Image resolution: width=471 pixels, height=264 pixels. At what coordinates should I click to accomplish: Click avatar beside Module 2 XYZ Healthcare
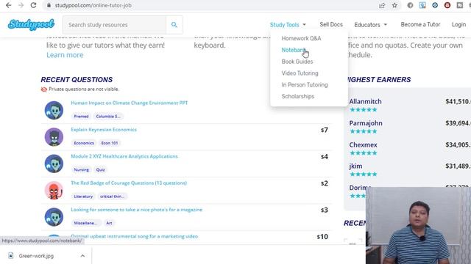coord(54,164)
